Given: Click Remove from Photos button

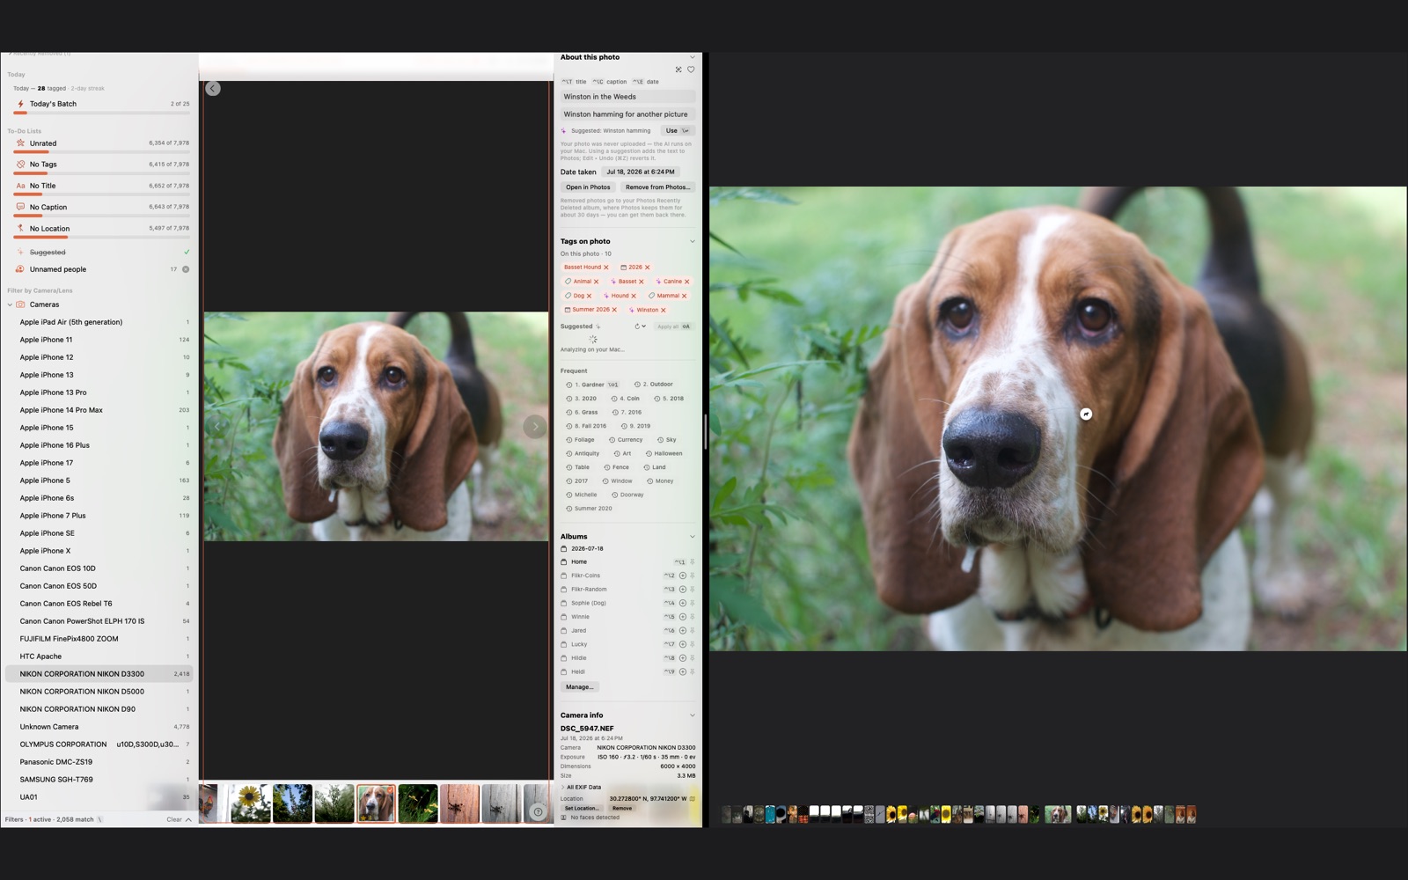Looking at the screenshot, I should tap(657, 187).
